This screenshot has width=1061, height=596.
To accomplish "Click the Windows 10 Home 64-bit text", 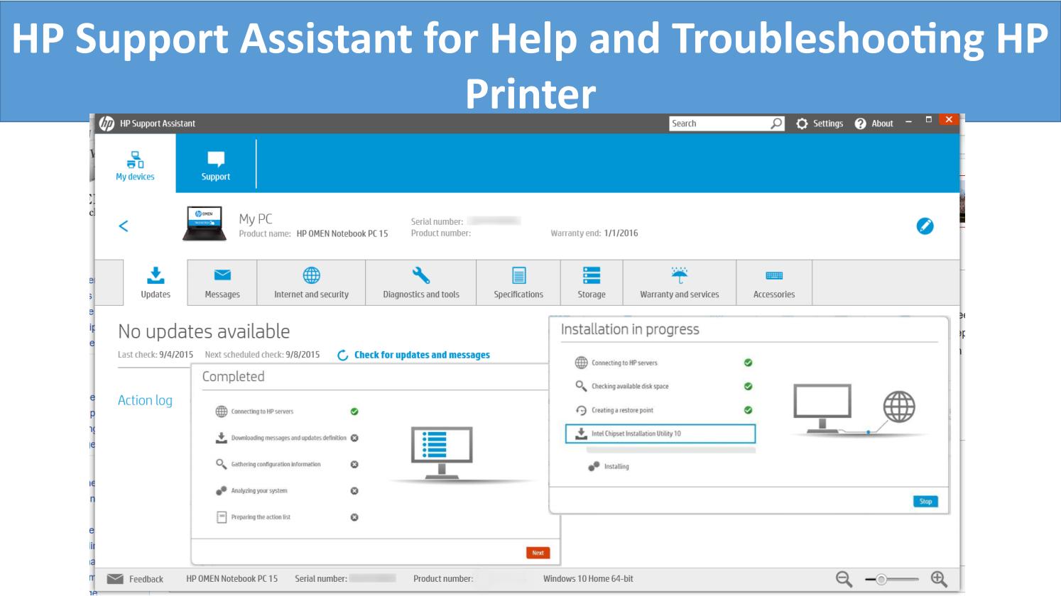I will coord(588,579).
